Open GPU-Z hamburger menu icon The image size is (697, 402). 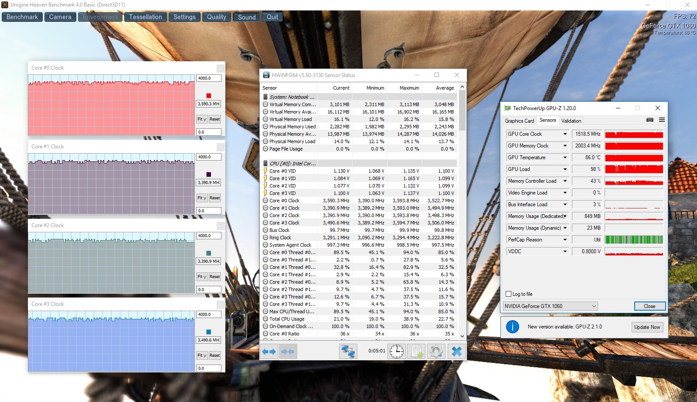pos(662,120)
